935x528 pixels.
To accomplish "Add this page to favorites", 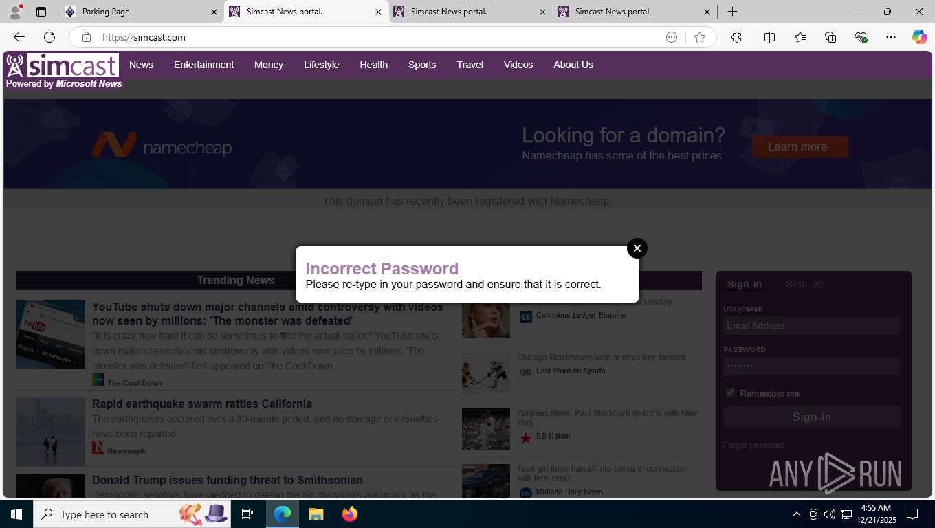I will point(700,37).
